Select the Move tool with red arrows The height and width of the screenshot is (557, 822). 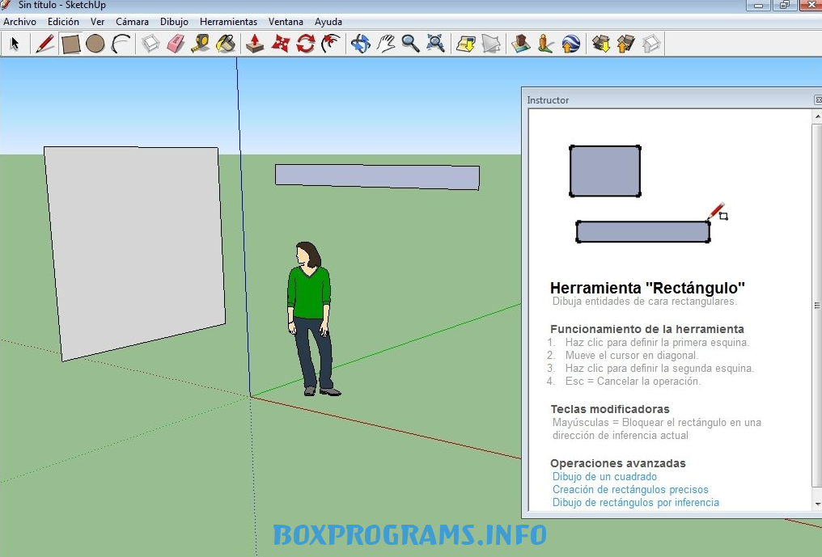pyautogui.click(x=280, y=44)
